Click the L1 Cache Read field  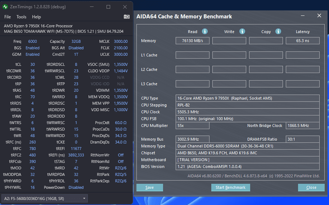193,55
